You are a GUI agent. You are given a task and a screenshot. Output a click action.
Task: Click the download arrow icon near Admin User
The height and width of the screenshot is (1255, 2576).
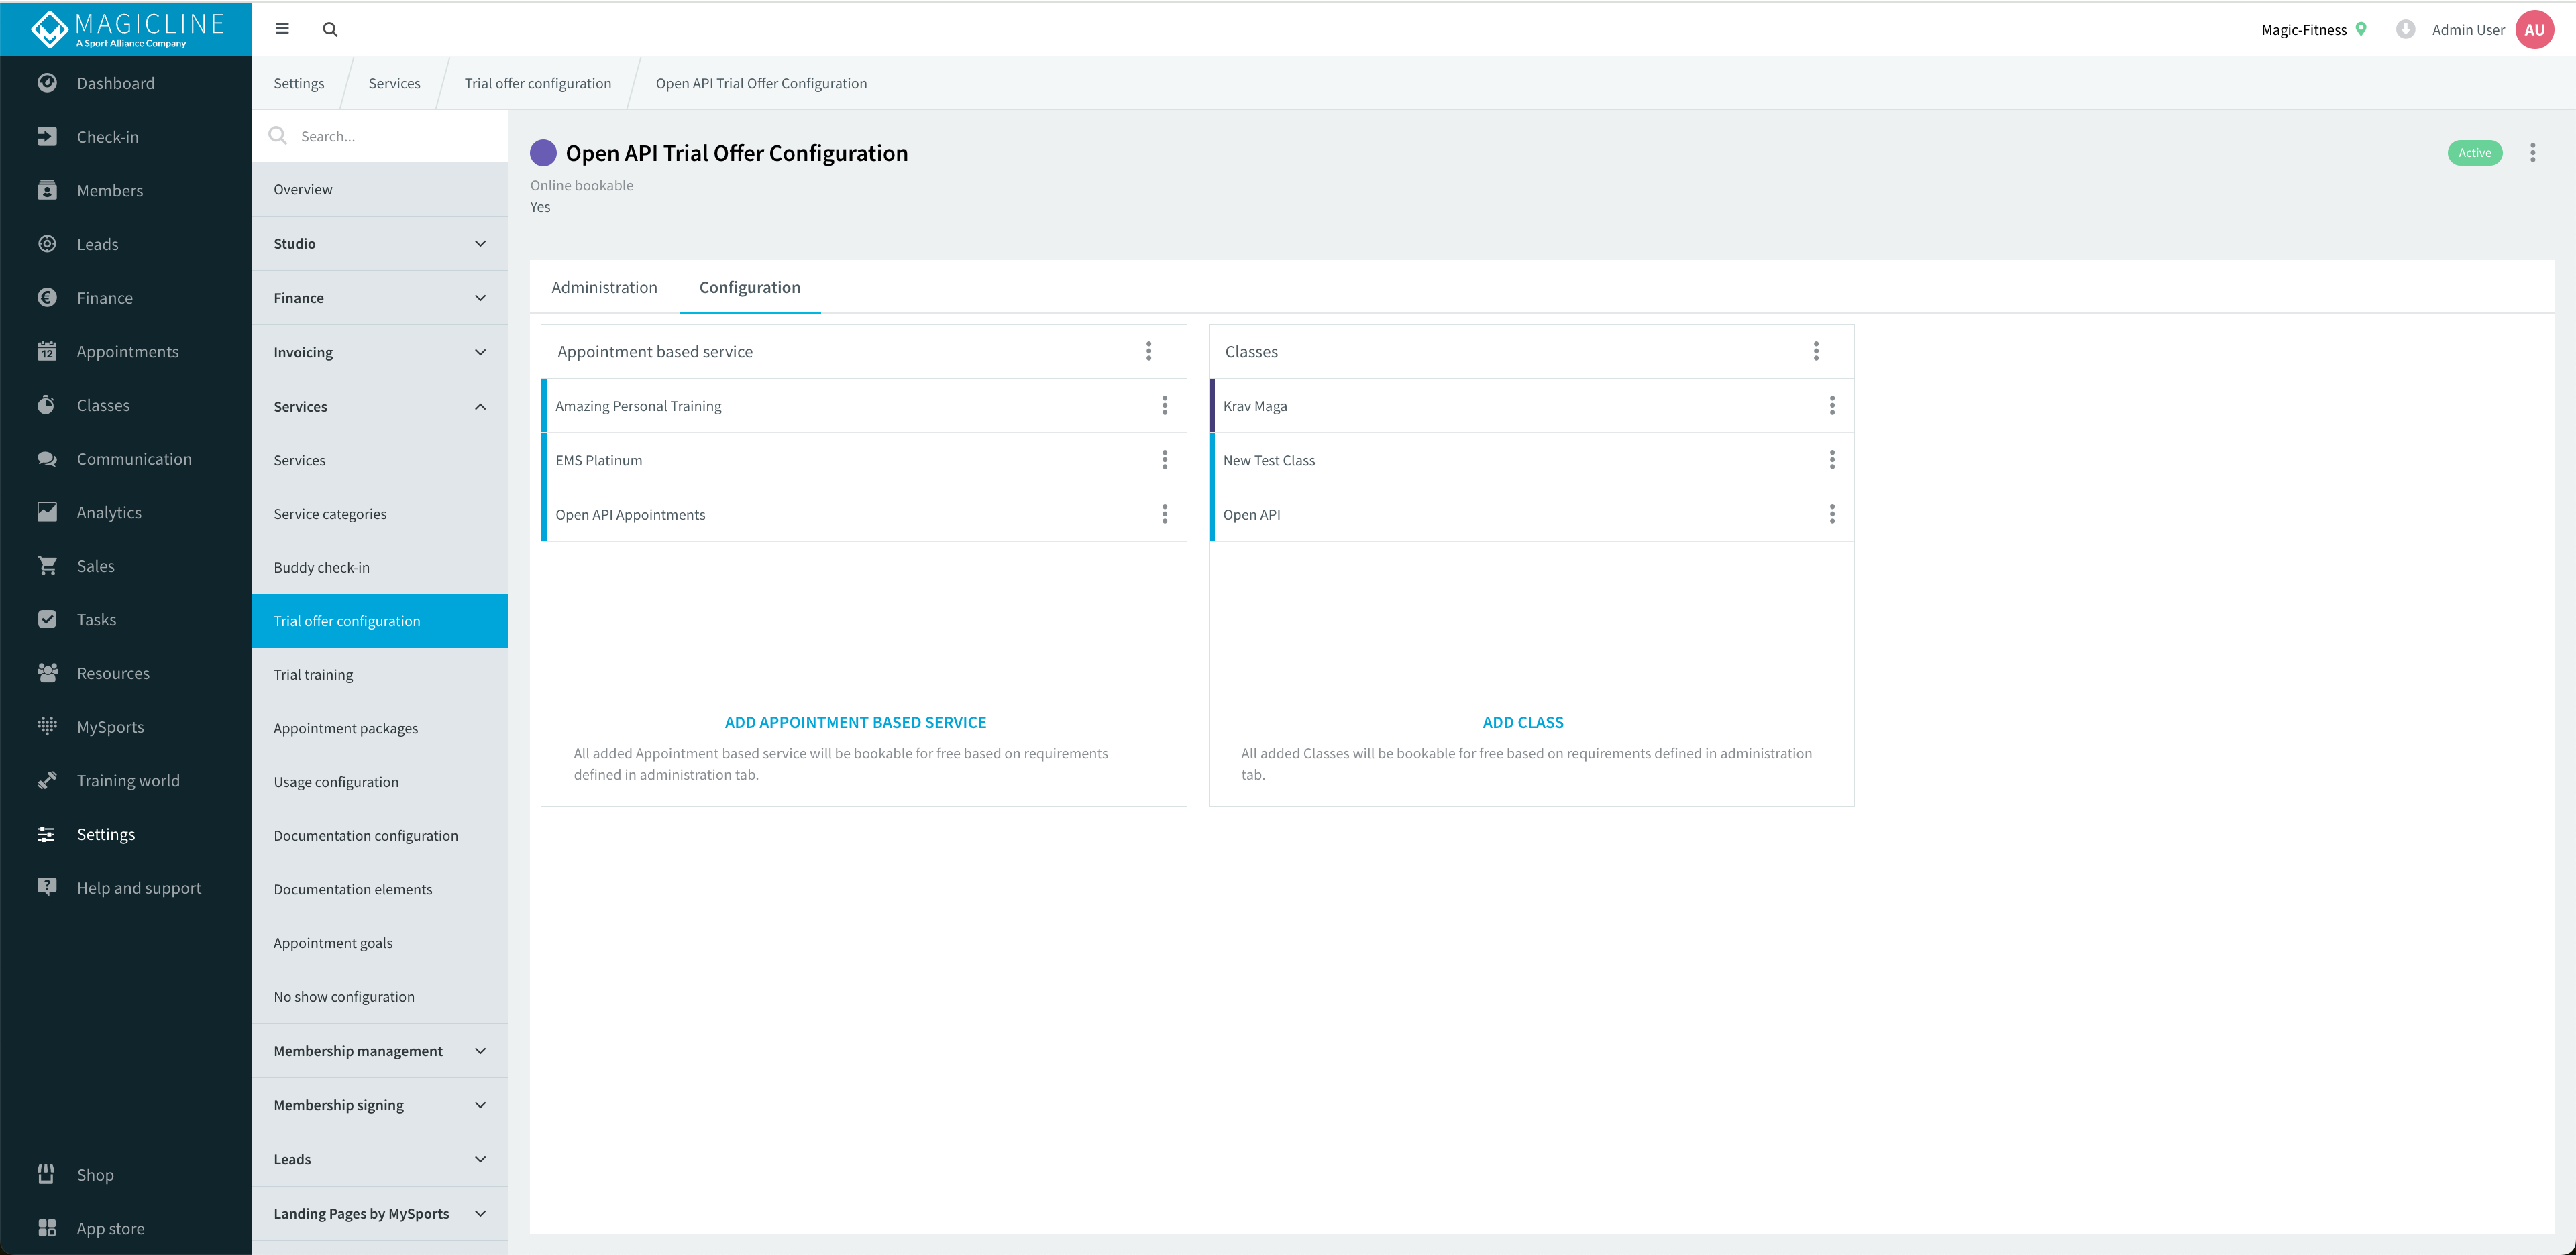coord(2405,29)
